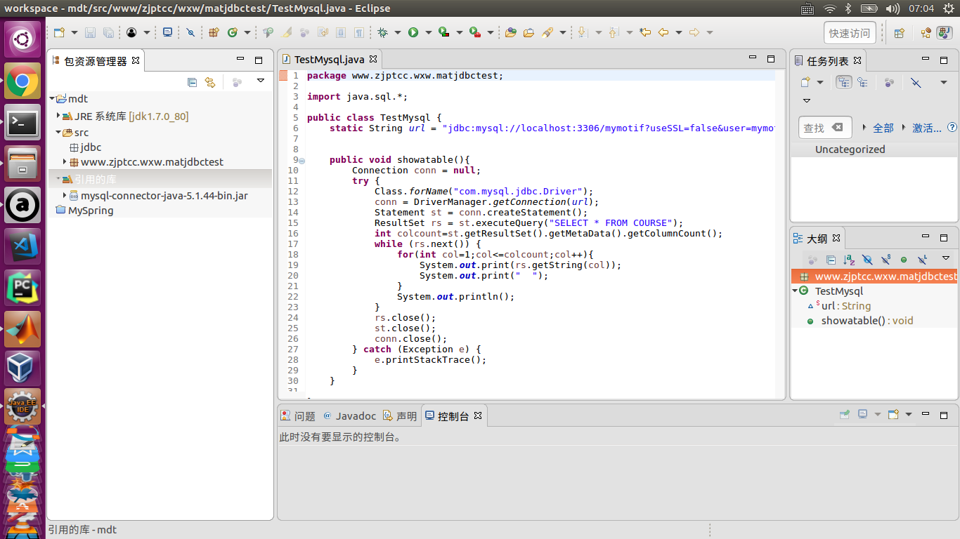Go to Last Edit Location icon

[645, 32]
